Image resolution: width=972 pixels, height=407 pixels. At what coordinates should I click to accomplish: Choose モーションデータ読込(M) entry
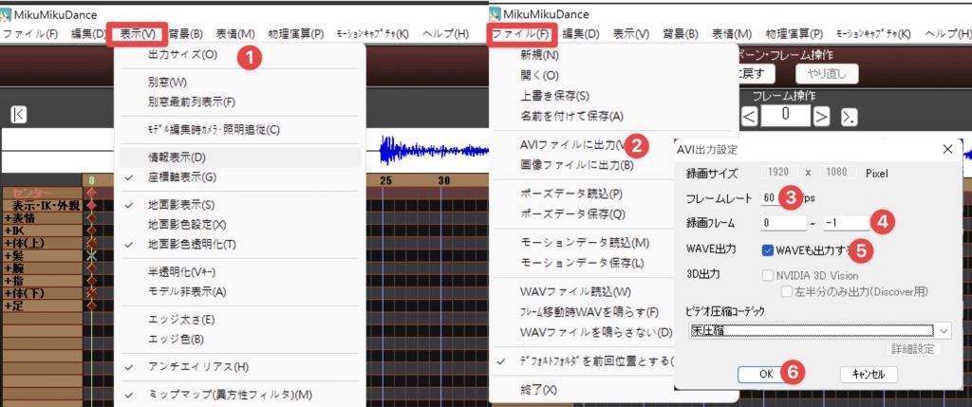[583, 242]
